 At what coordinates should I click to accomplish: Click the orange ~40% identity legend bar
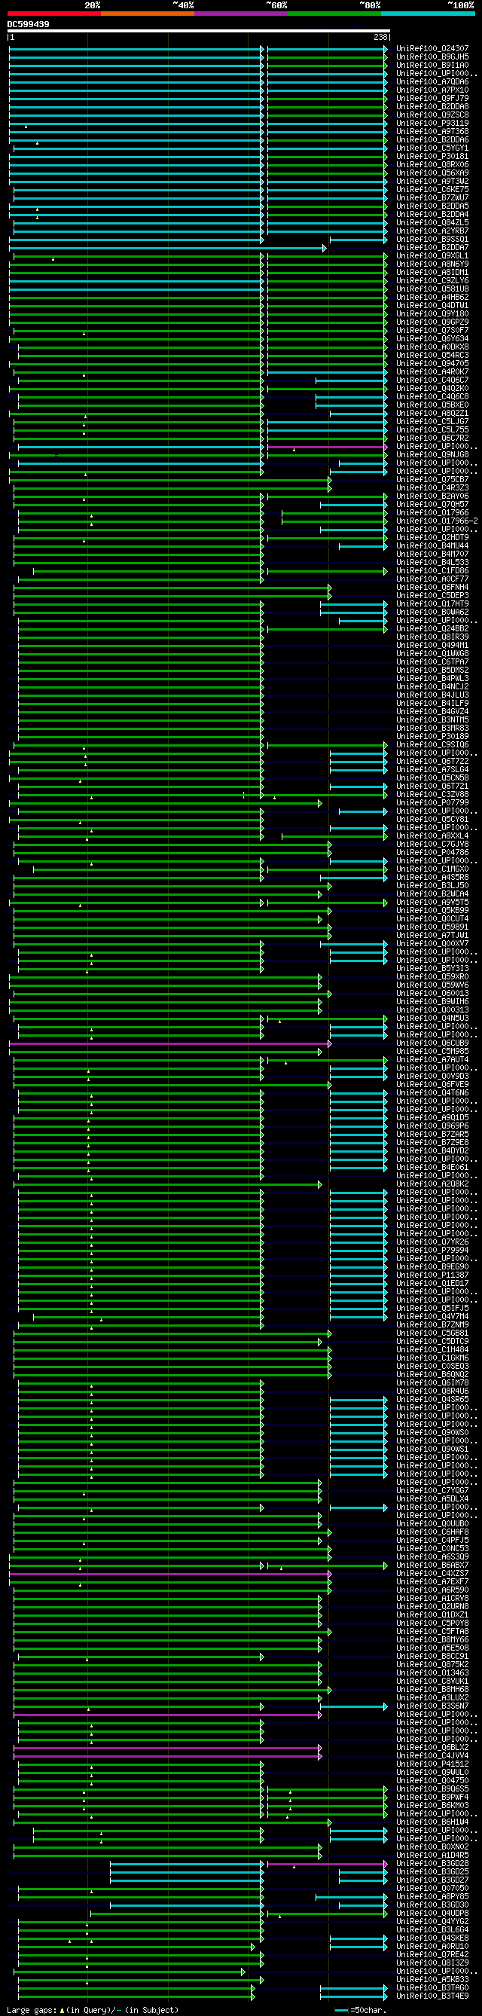coord(147,14)
